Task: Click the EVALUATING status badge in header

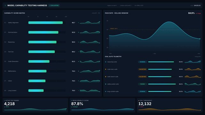Action: point(54,5)
